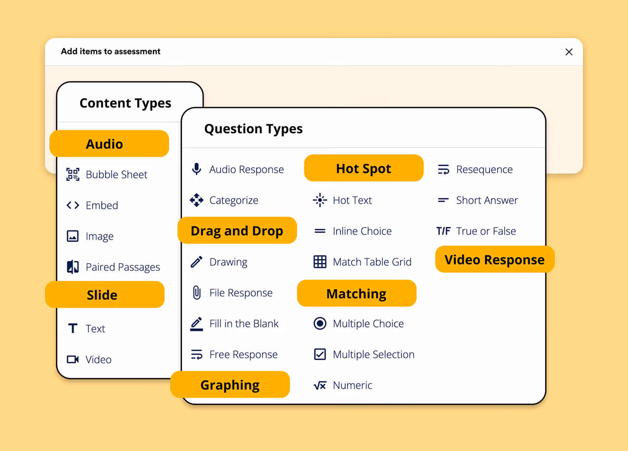
Task: Pick the File Response label
Action: coord(241,293)
